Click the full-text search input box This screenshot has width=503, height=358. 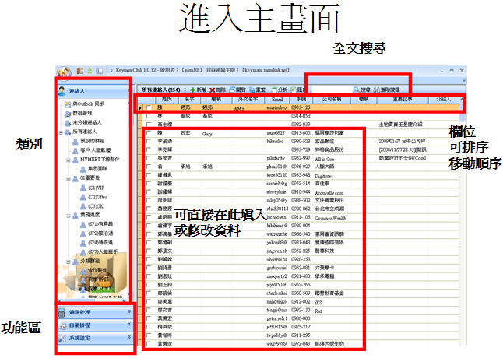pyautogui.click(x=332, y=89)
